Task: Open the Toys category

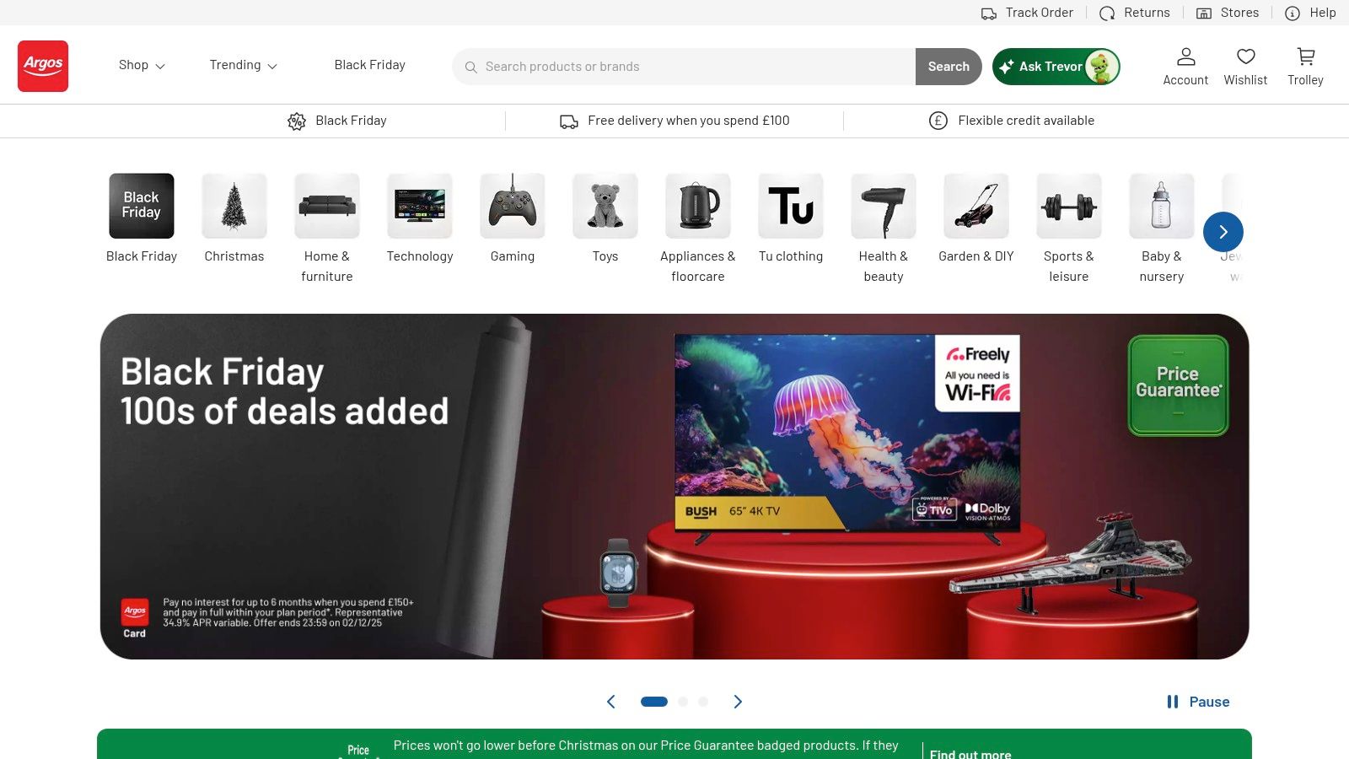Action: tap(605, 218)
